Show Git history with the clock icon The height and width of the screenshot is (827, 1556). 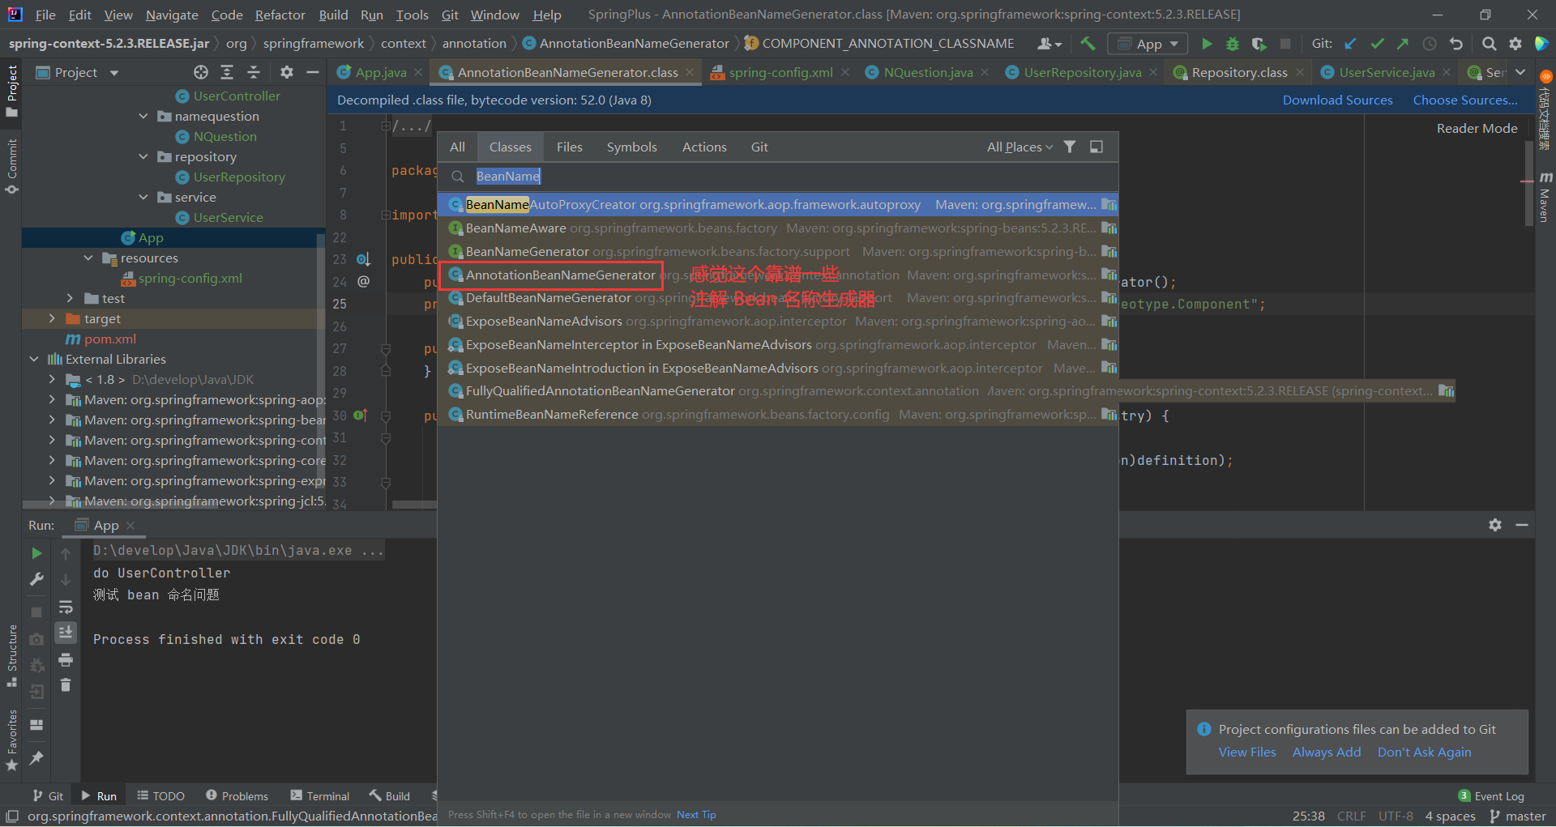[x=1430, y=44]
